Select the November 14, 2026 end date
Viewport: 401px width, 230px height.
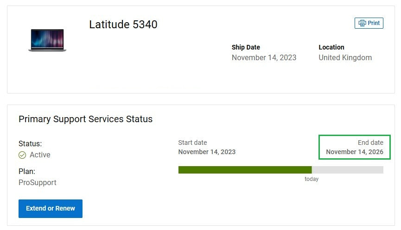point(355,152)
